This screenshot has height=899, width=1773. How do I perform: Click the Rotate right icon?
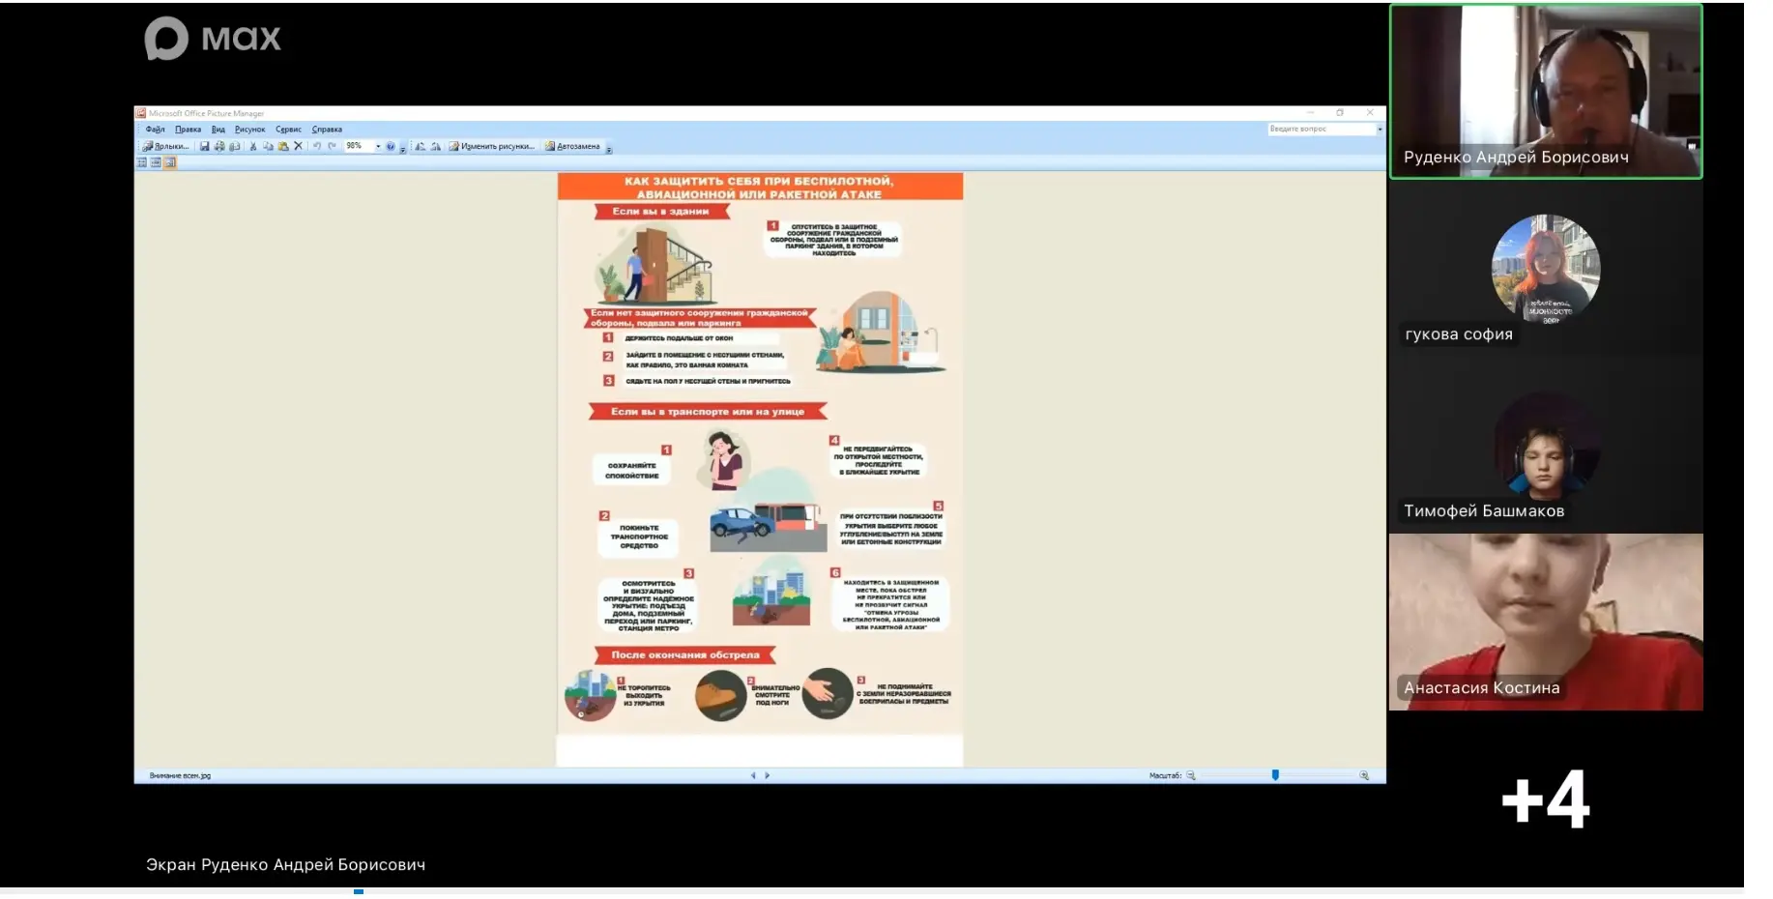[435, 146]
